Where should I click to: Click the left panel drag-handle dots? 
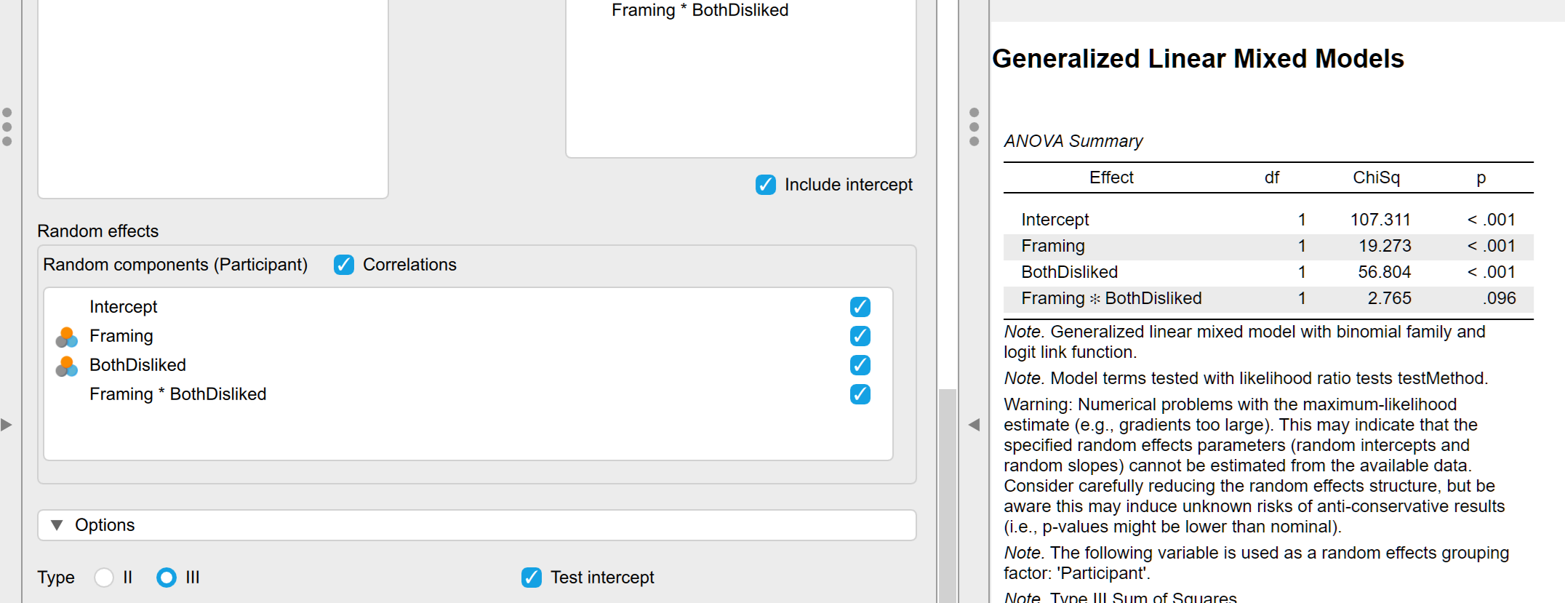click(7, 127)
